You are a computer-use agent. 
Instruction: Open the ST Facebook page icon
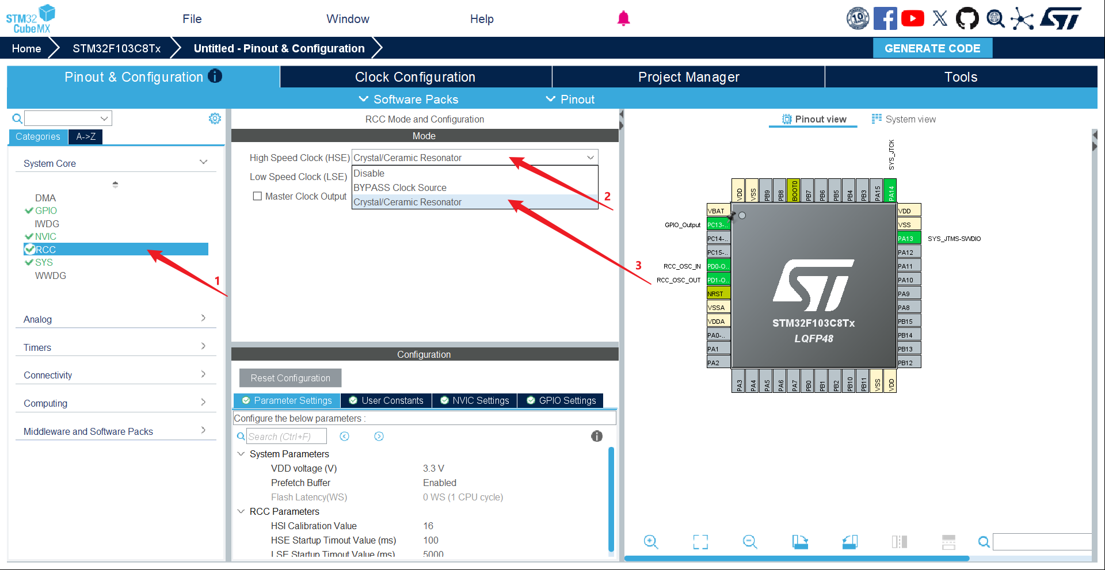pos(885,18)
